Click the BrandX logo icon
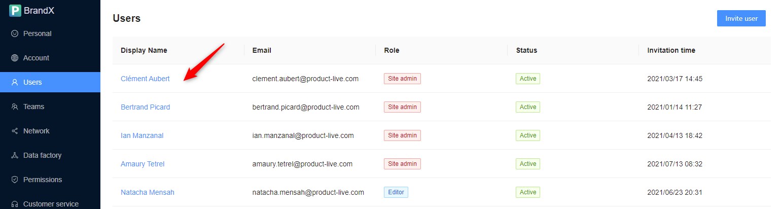This screenshot has width=781, height=209. 15,10
